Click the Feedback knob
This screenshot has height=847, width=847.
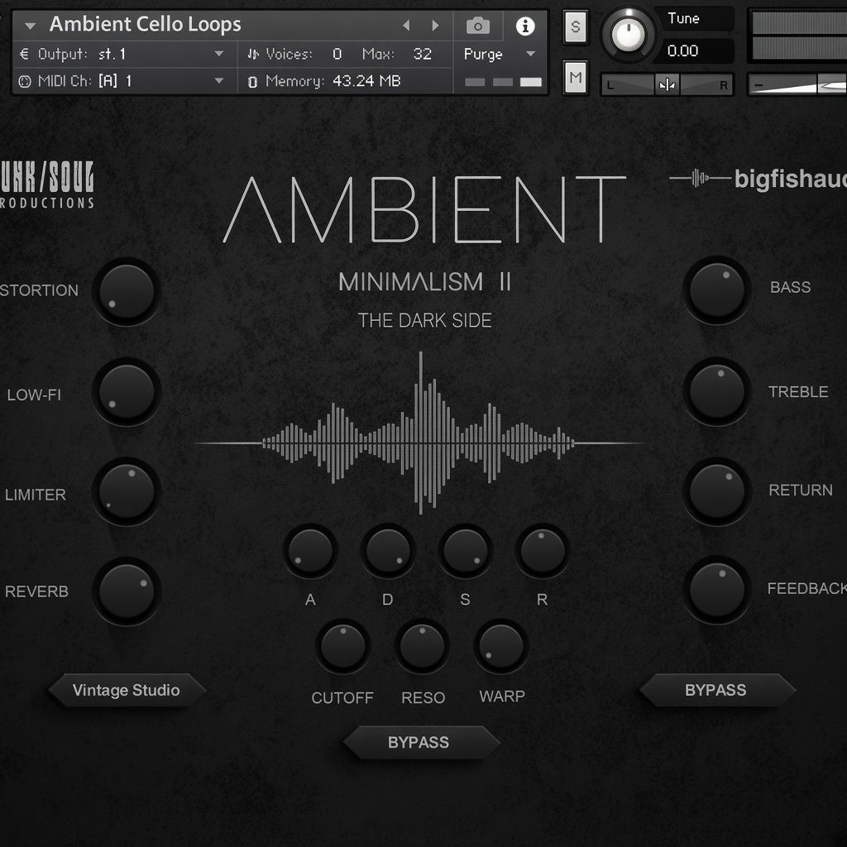coord(717,590)
